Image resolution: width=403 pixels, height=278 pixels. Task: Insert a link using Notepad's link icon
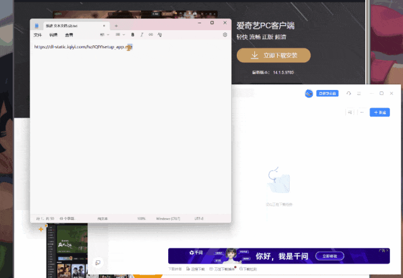coord(150,35)
